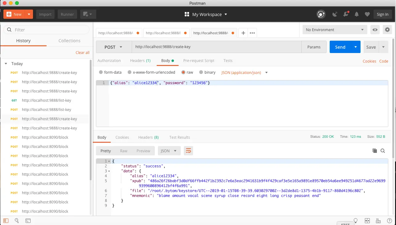This screenshot has height=225, width=396.
Task: Click the sync status orbit icon
Action: tap(321, 14)
